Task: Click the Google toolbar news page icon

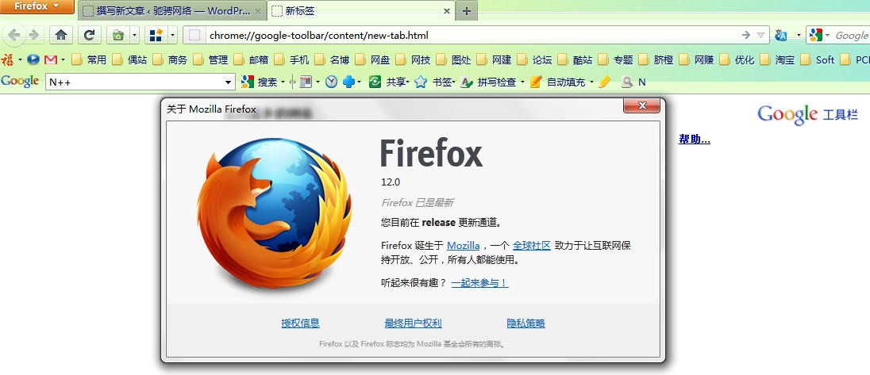Action: coord(306,82)
